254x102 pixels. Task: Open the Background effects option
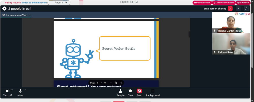point(153,93)
